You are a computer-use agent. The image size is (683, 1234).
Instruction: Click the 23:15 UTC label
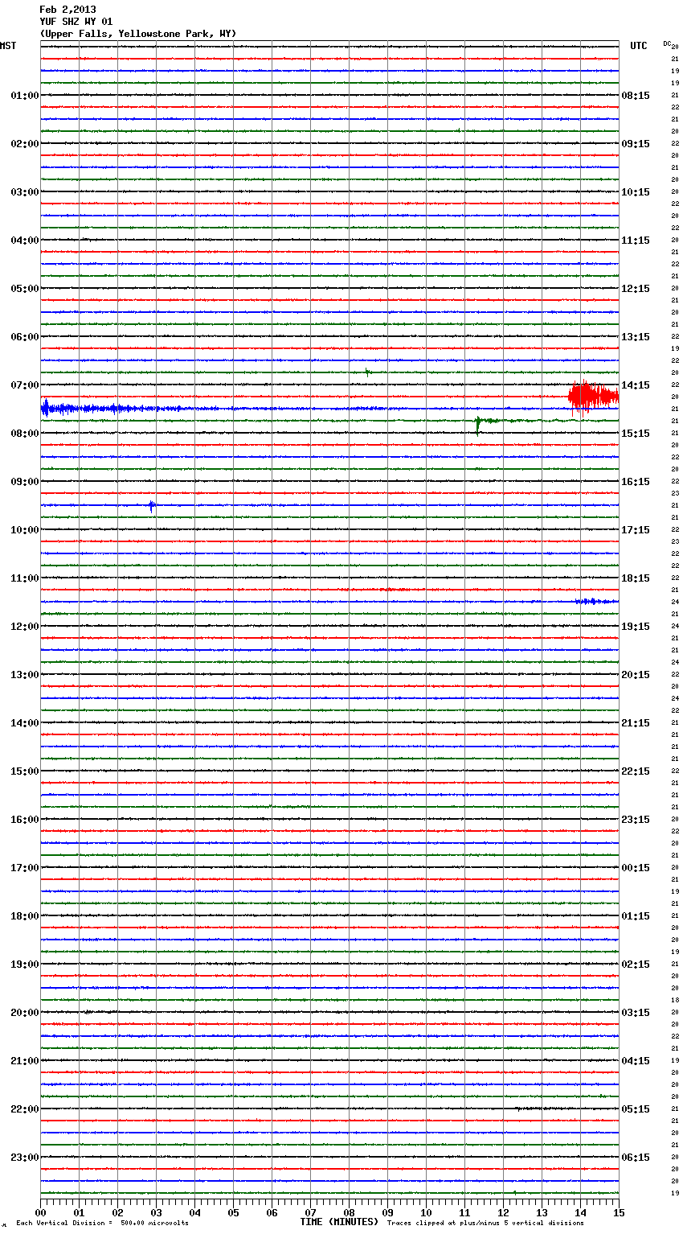tap(636, 820)
